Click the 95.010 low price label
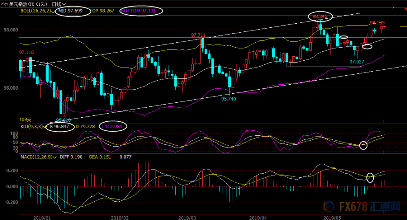Viewport: 407px width, 220px height. tap(63, 120)
